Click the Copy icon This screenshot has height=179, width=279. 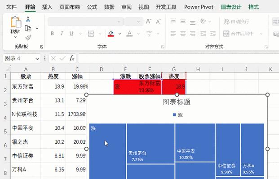[x=28, y=28]
